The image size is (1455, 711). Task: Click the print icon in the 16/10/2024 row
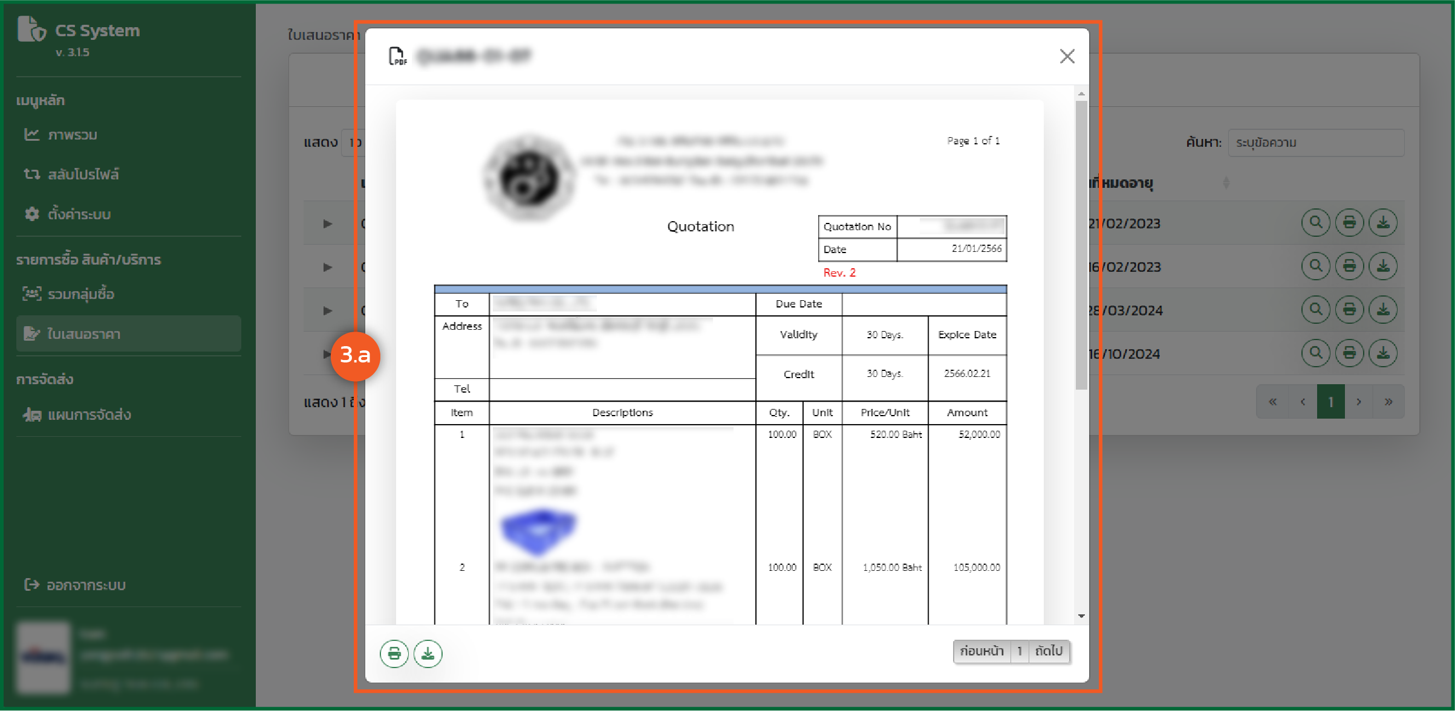[x=1349, y=353]
